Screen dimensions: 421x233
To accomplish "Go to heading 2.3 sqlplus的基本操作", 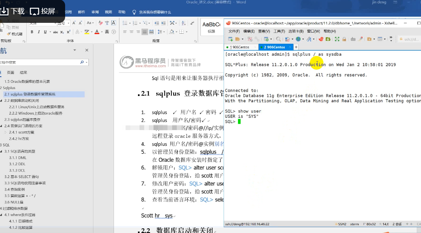I will (22, 120).
